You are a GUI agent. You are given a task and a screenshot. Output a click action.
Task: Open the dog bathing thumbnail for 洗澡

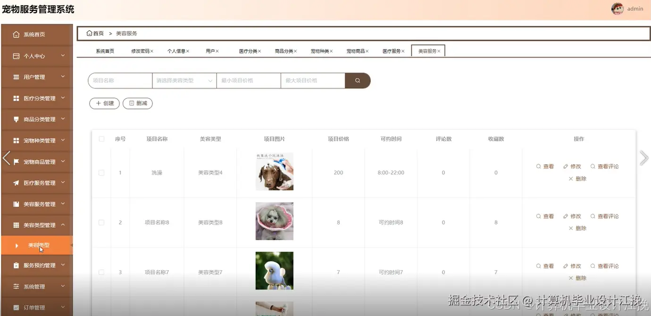click(x=275, y=171)
